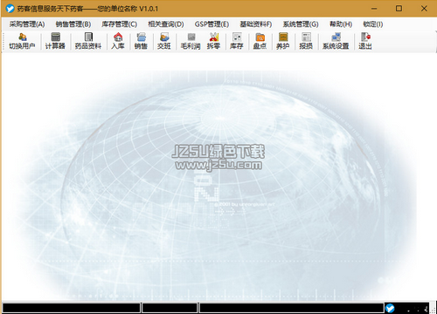Open the 销售管理(B) menu
This screenshot has width=437, height=314.
tap(73, 24)
